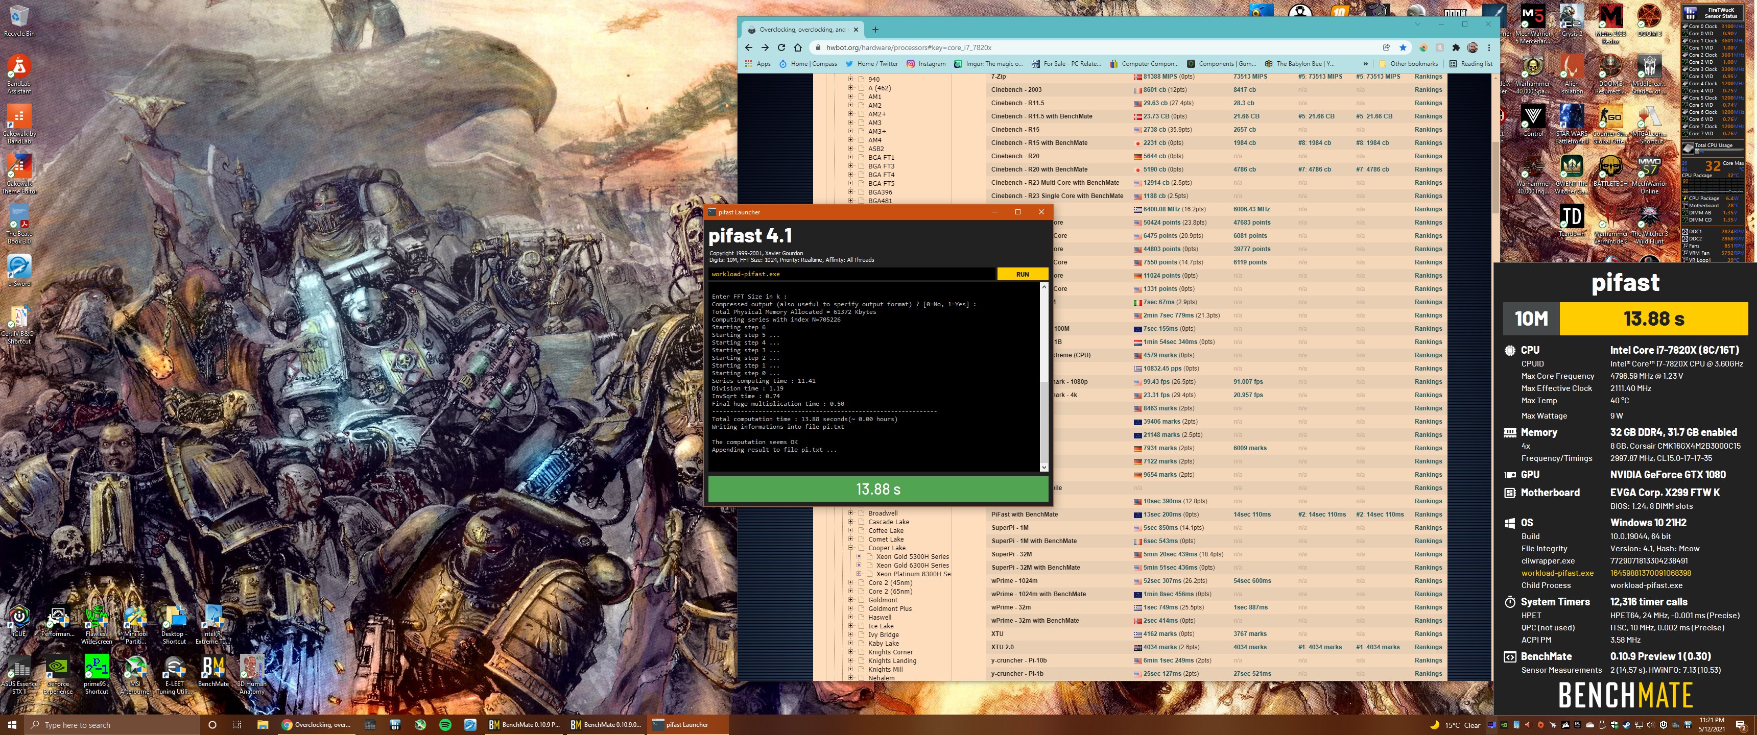Open the Chrome tab search chevron
Screen dimensions: 1757x735
1418,24
